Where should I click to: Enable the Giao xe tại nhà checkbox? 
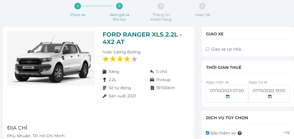208,49
